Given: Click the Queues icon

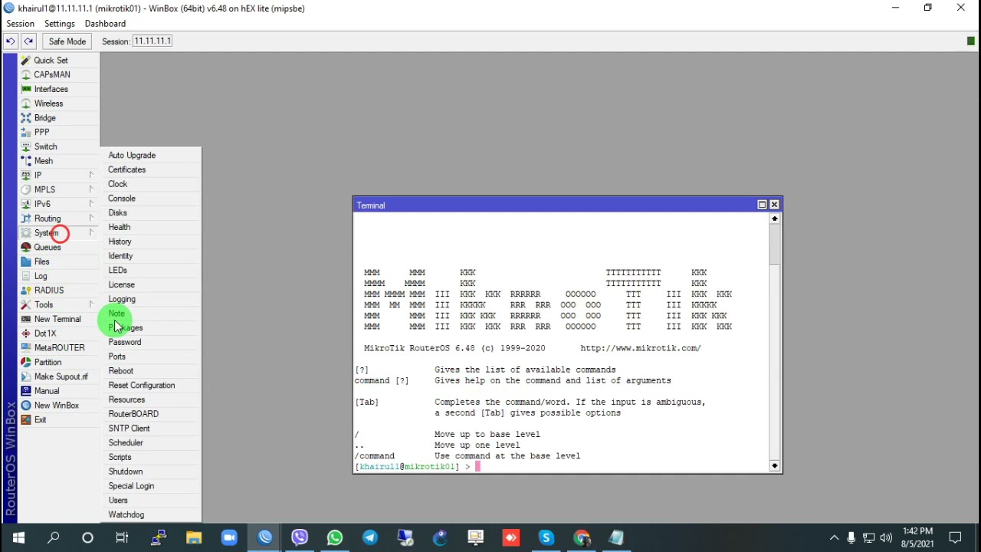Looking at the screenshot, I should [26, 247].
